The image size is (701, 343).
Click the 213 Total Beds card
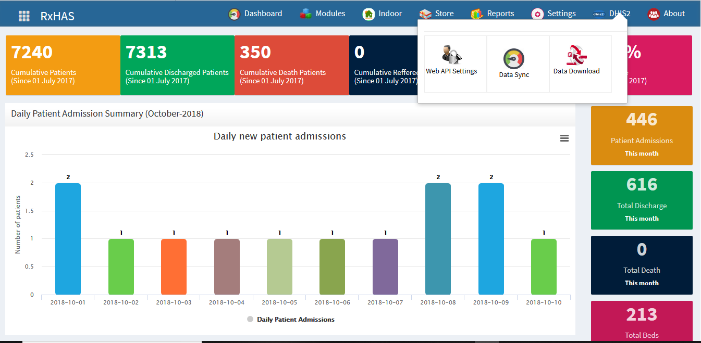coord(642,321)
